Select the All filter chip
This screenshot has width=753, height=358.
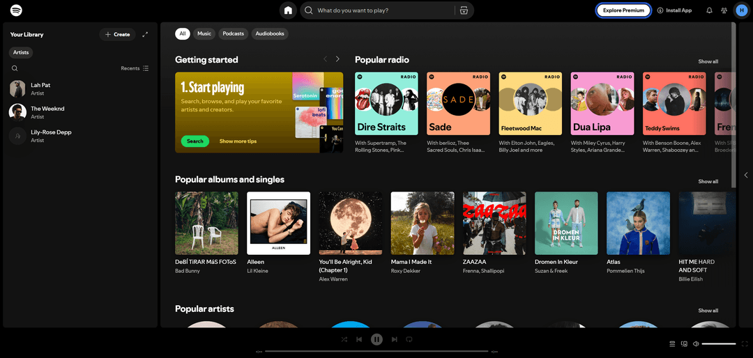tap(183, 33)
